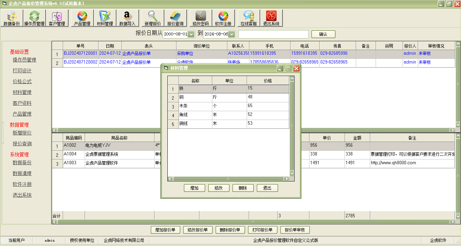Image resolution: width=461 pixels, height=246 pixels.
Task: Expand the 报价查询 entry under 数据管理
Action: pos(22,144)
